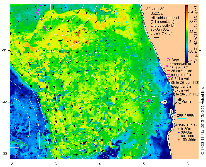Click the temperature colorbar

pos(187,34)
